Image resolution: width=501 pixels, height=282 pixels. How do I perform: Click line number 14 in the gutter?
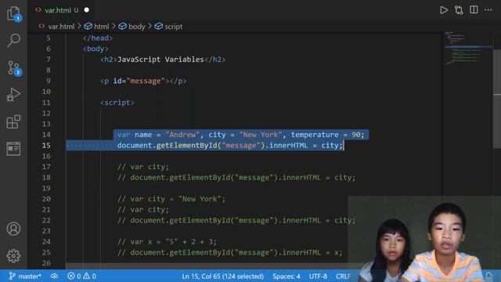[x=46, y=135]
